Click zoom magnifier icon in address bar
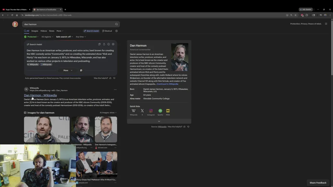This screenshot has width=333, height=187. pos(291,15)
